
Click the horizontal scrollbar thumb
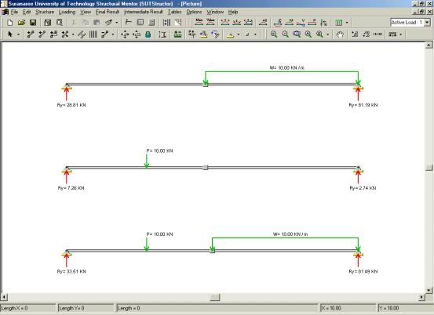point(215,297)
